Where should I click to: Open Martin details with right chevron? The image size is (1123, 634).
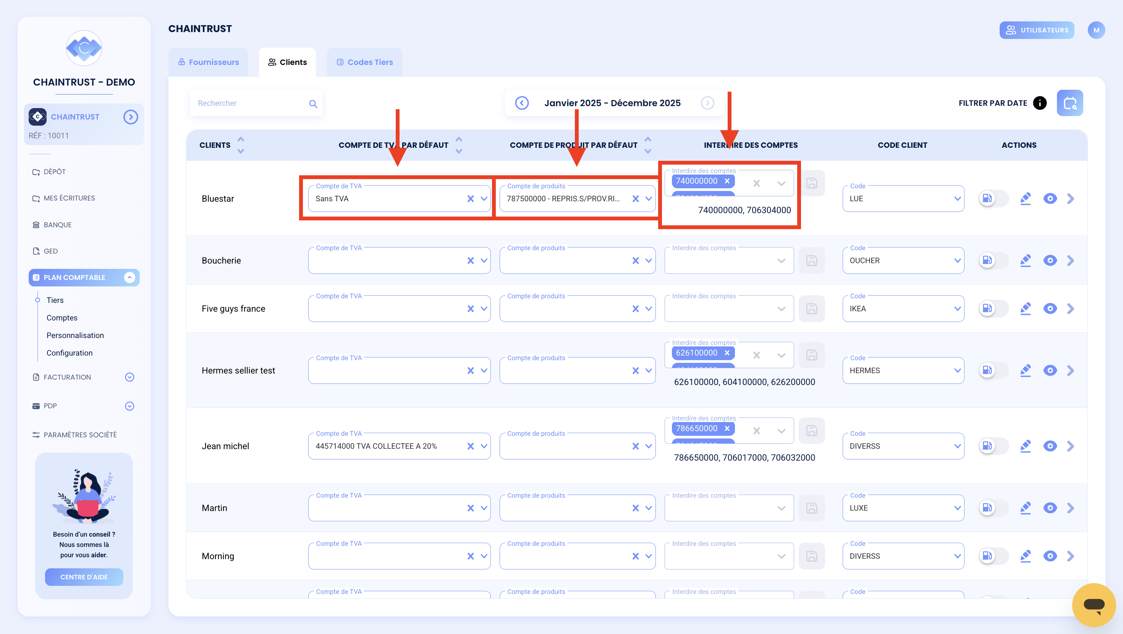1070,508
